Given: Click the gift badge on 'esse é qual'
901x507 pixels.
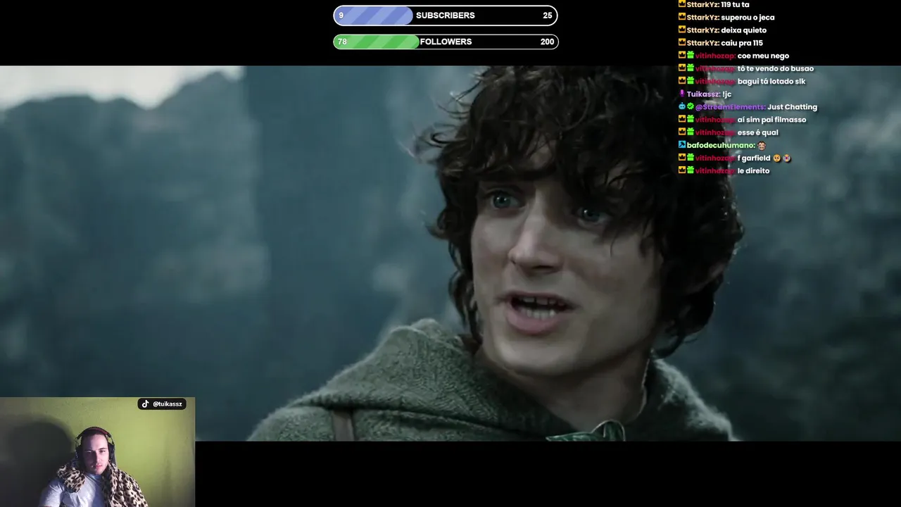Looking at the screenshot, I should point(691,132).
